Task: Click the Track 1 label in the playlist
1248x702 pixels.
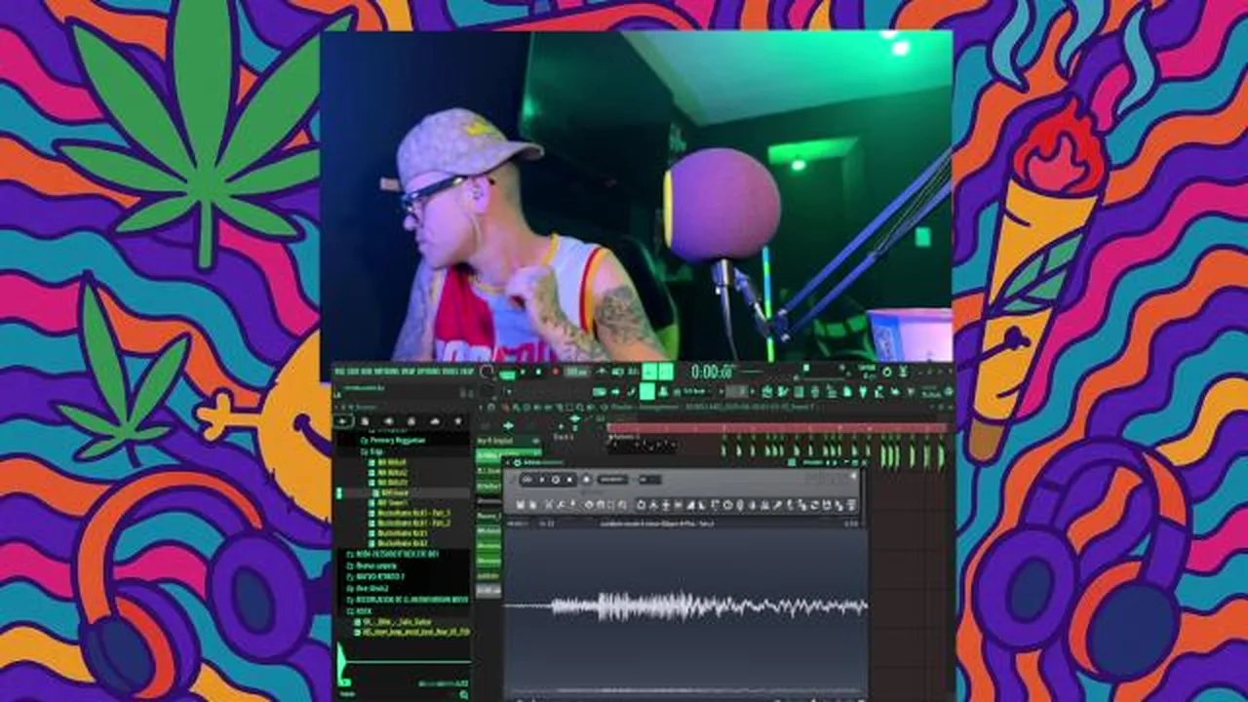Action: (564, 438)
